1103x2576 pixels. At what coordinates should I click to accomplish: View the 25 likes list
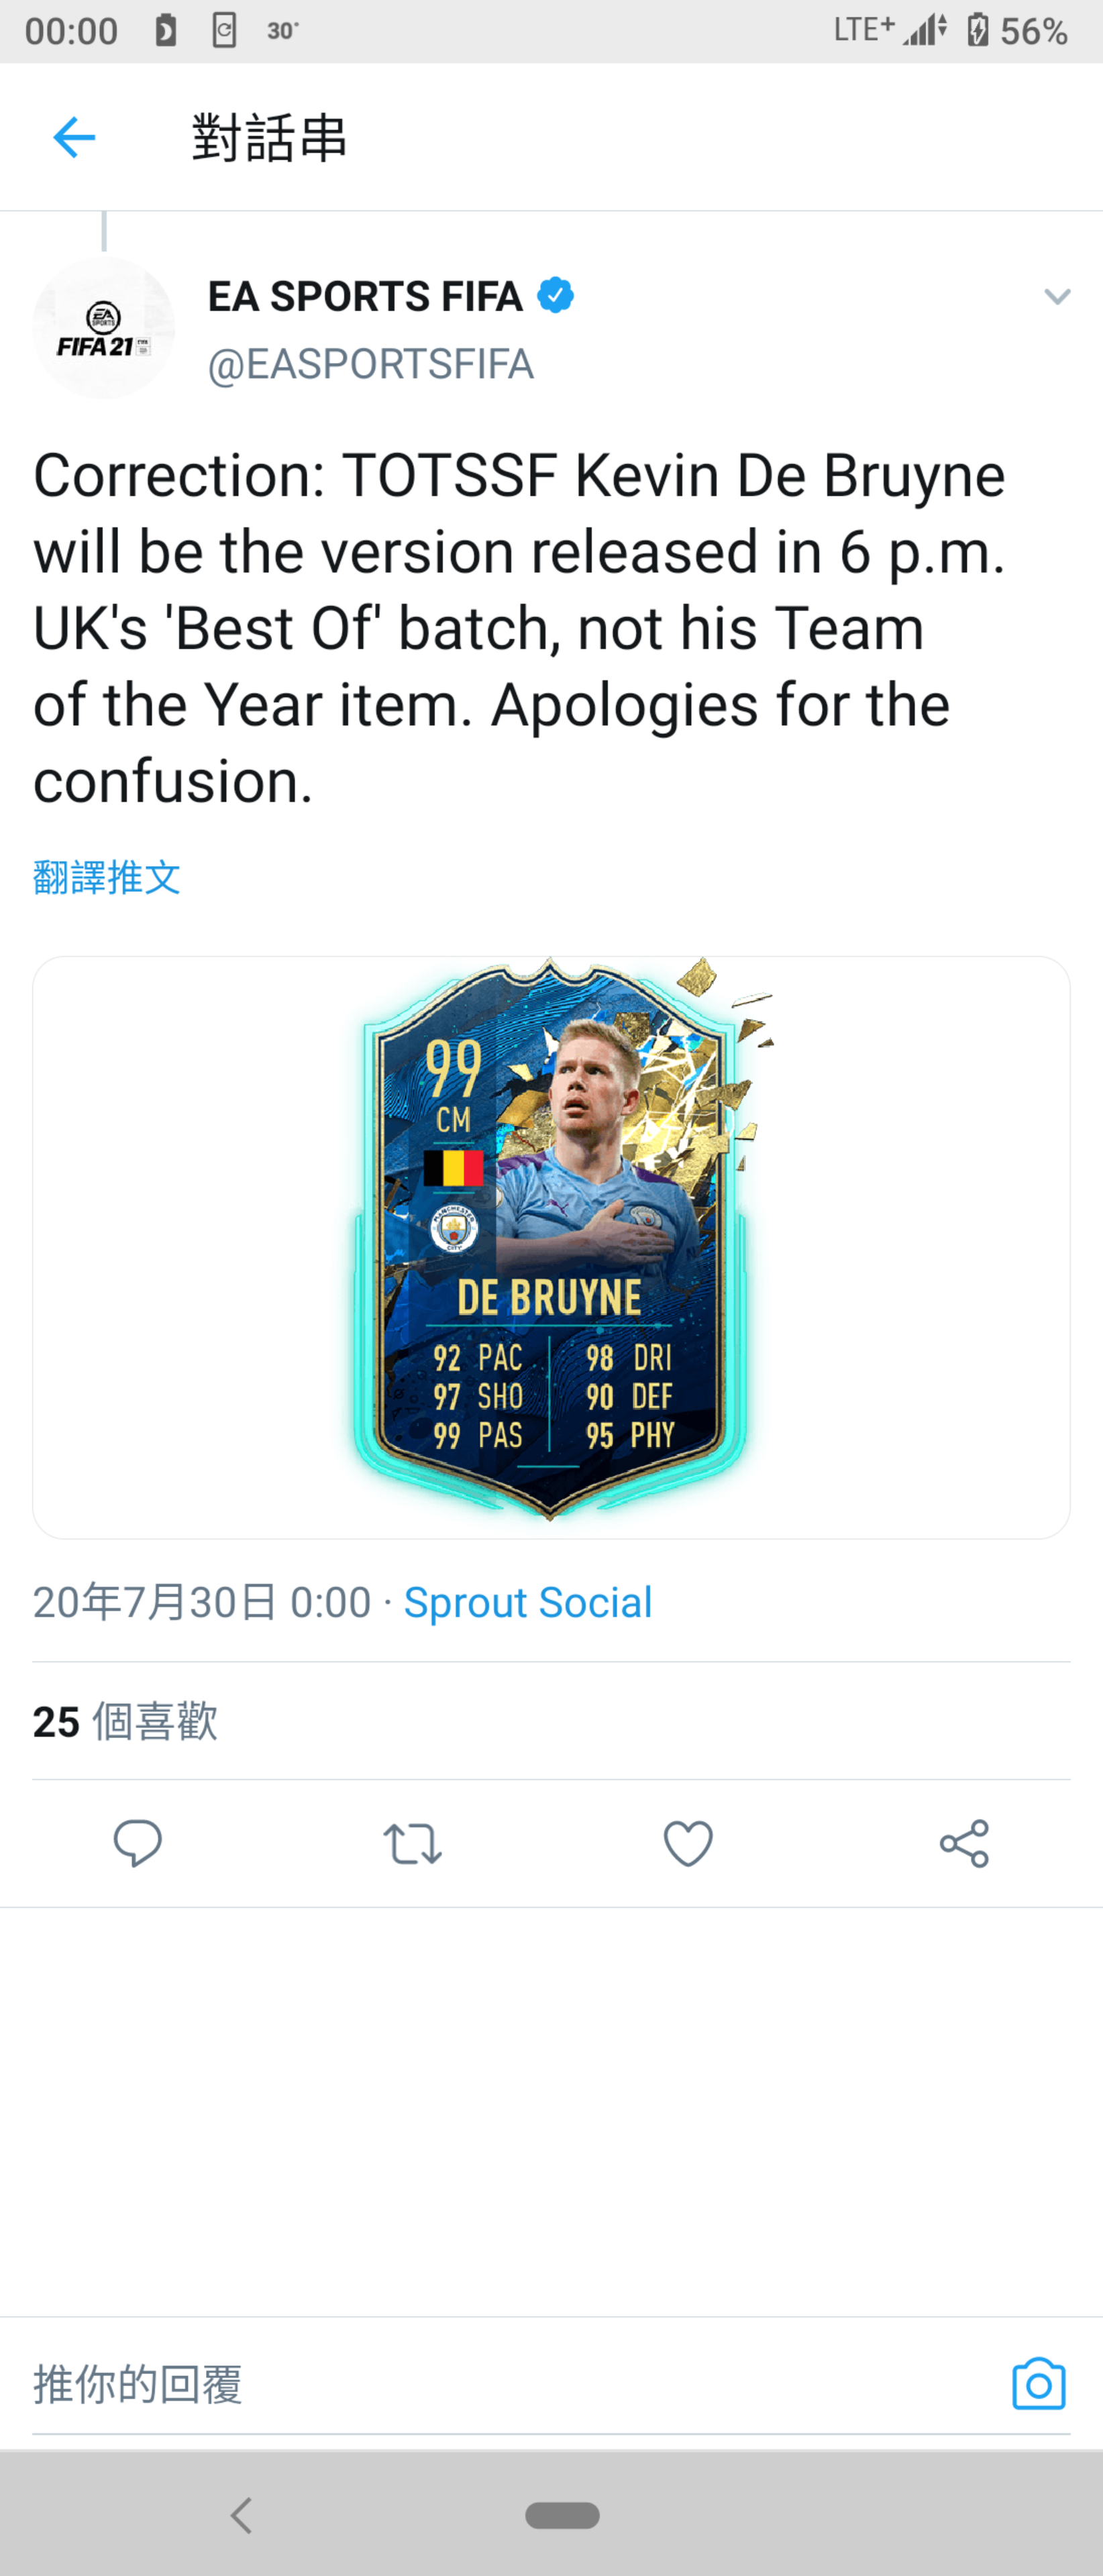[x=125, y=1721]
